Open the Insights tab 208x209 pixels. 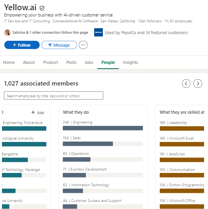coord(130,62)
